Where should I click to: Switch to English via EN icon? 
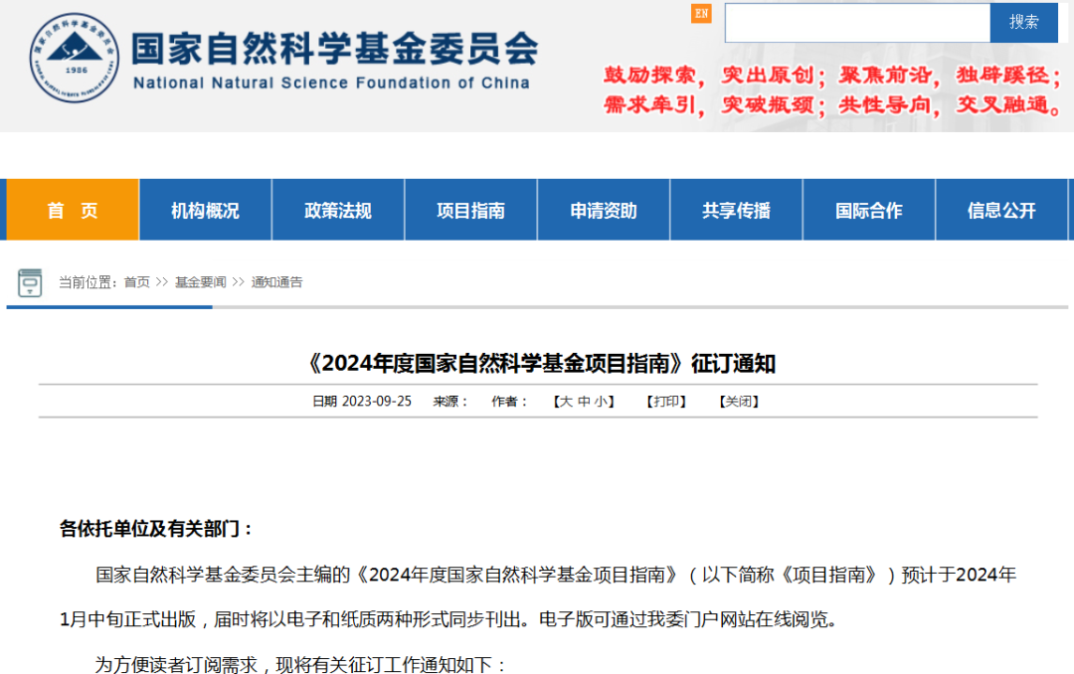[701, 13]
